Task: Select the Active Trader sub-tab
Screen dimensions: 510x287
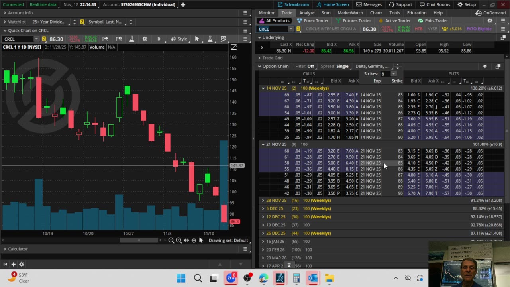Action: pyautogui.click(x=394, y=21)
